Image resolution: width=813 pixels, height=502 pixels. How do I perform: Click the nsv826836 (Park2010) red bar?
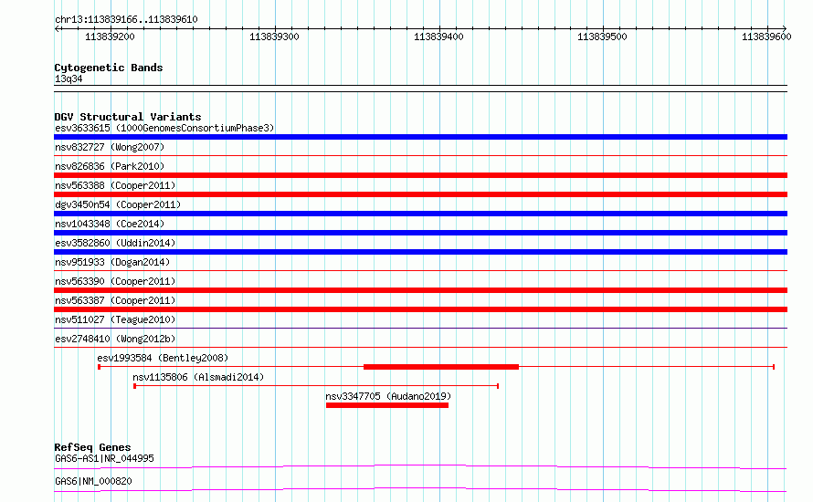(420, 175)
